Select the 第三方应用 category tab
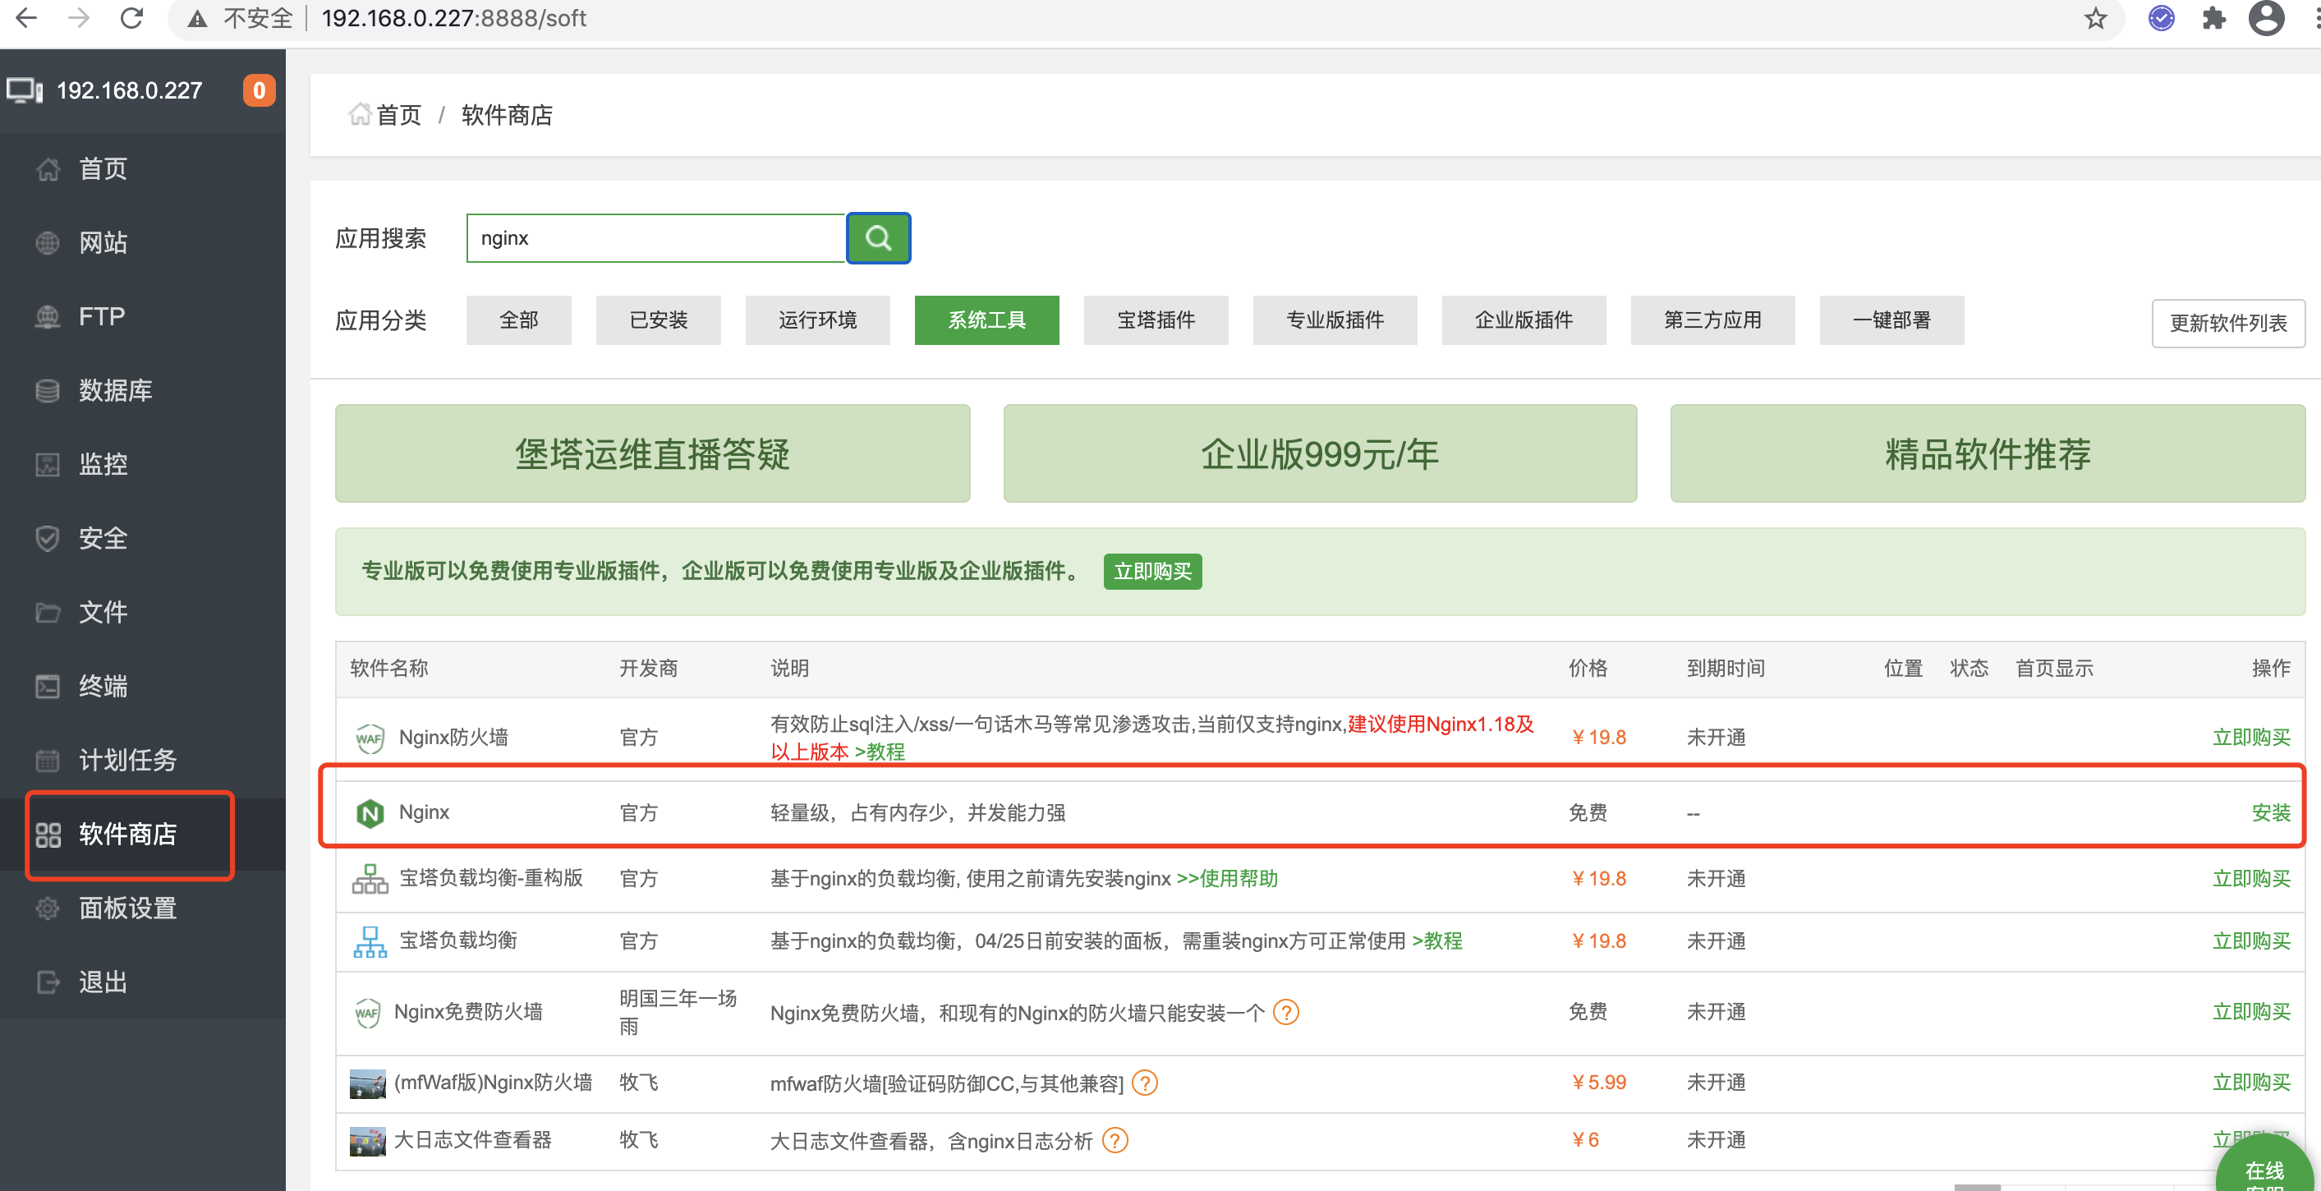The width and height of the screenshot is (2321, 1191). tap(1711, 320)
